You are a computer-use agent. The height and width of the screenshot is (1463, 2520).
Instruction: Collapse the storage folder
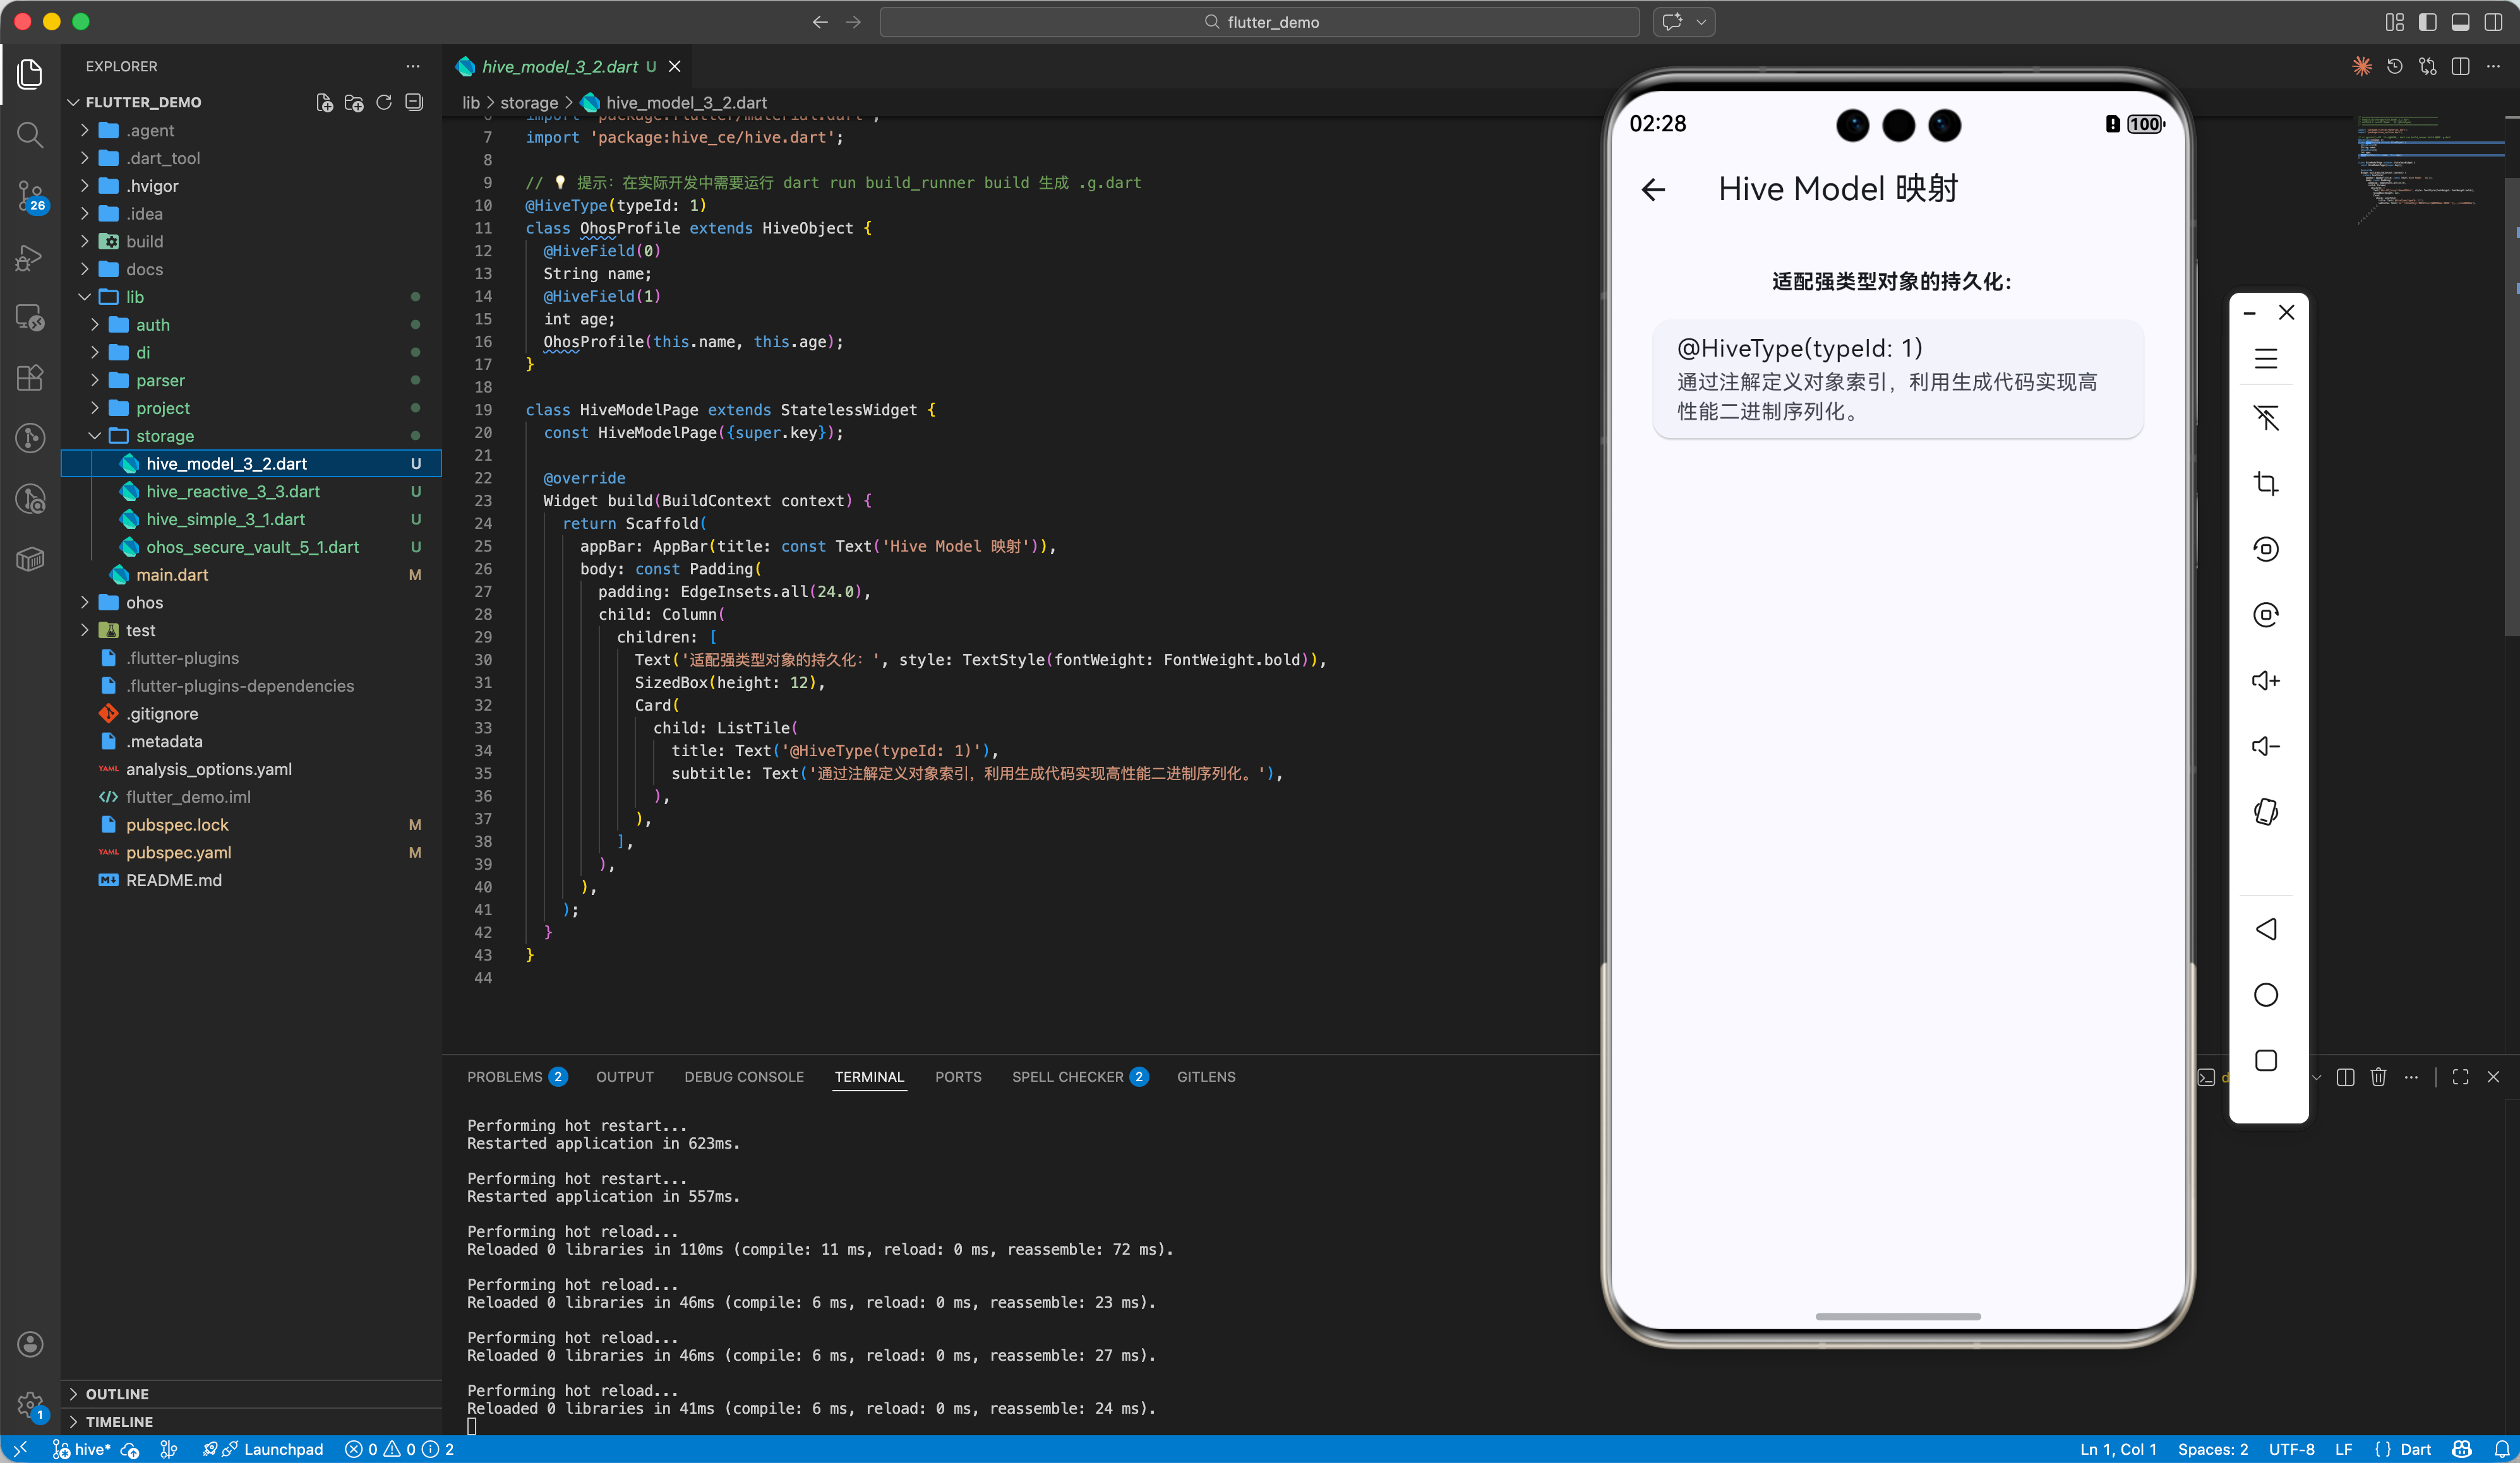coord(165,435)
